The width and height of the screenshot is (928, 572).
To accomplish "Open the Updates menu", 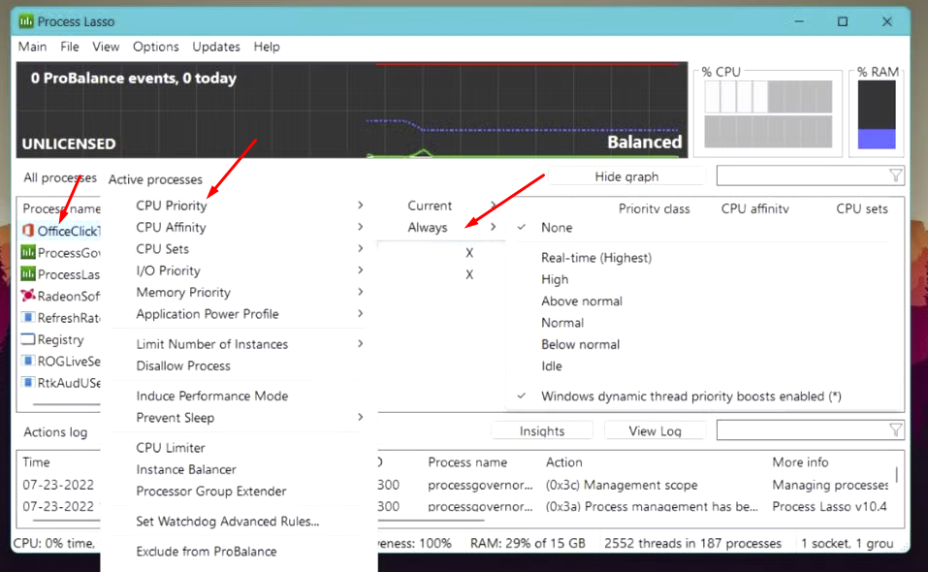I will [x=216, y=47].
